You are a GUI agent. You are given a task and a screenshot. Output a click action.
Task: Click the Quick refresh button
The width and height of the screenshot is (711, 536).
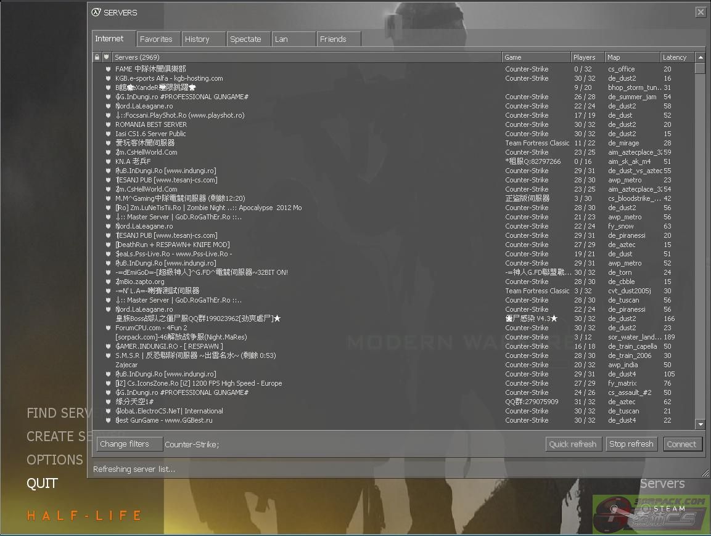573,444
